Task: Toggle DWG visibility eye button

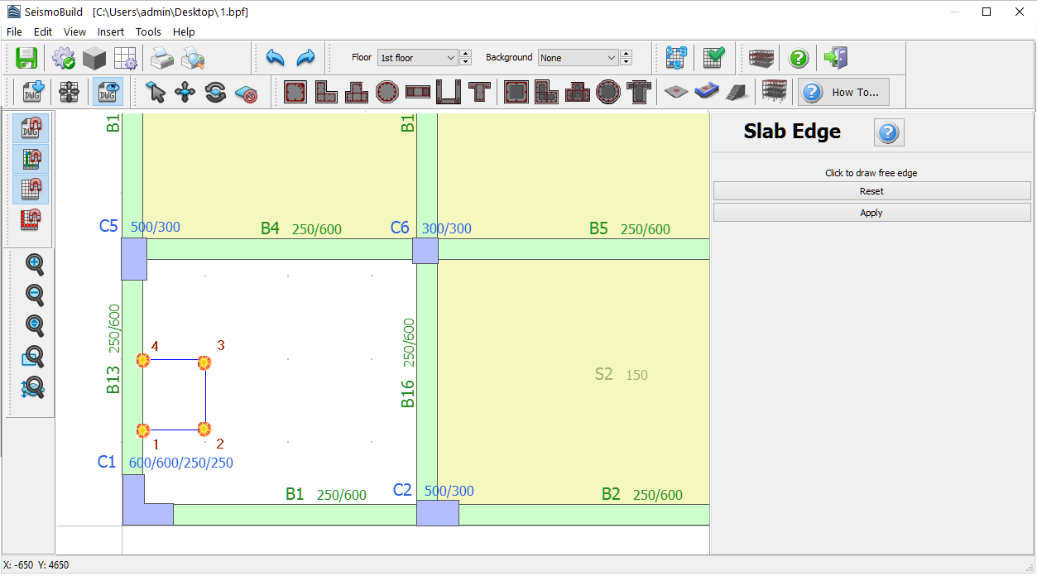Action: pos(107,92)
